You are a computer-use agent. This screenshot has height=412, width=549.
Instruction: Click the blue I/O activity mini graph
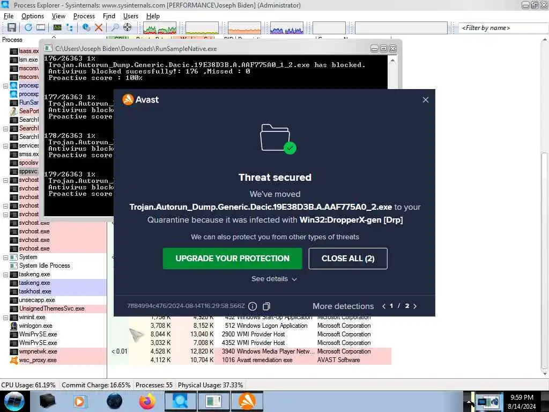[x=287, y=28]
